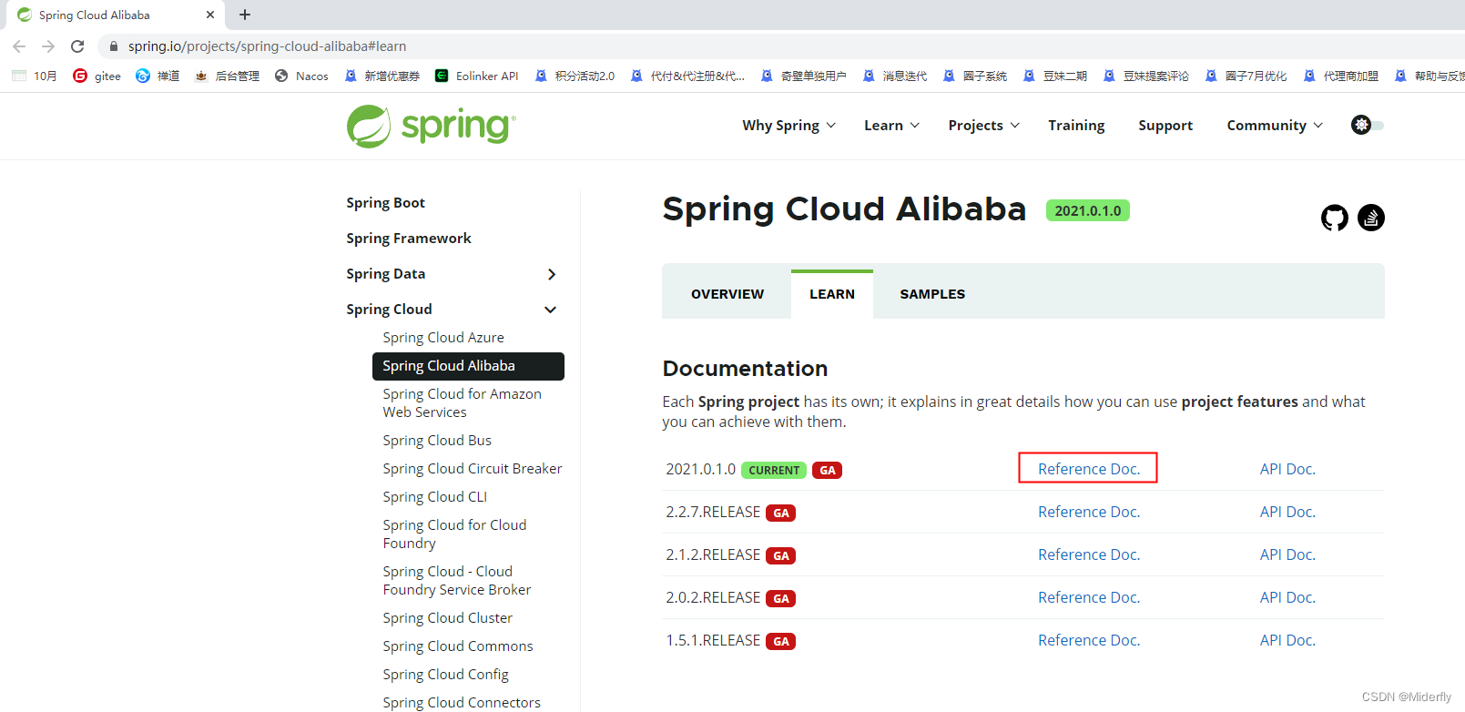Open Spring Cloud Azure in sidebar
This screenshot has width=1465, height=712.
pos(443,338)
